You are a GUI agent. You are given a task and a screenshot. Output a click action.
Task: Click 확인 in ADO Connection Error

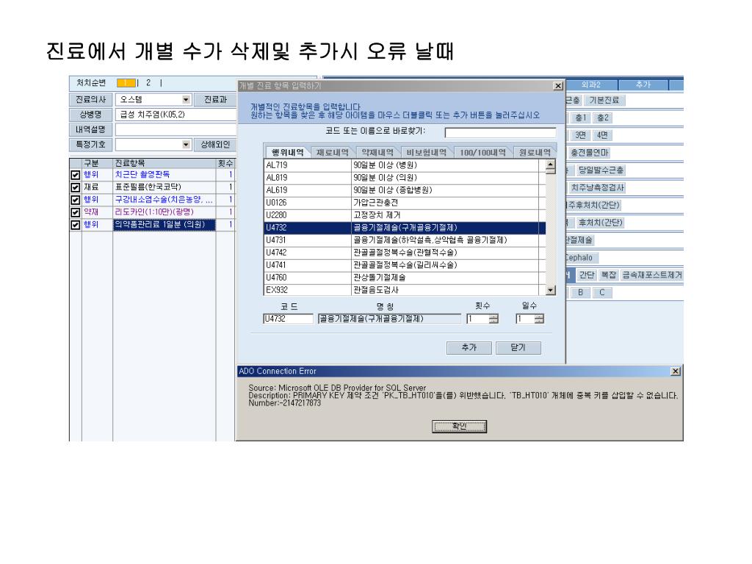point(460,427)
